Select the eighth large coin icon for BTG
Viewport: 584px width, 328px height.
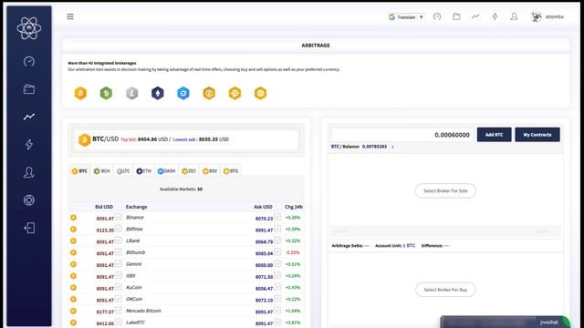coord(260,93)
